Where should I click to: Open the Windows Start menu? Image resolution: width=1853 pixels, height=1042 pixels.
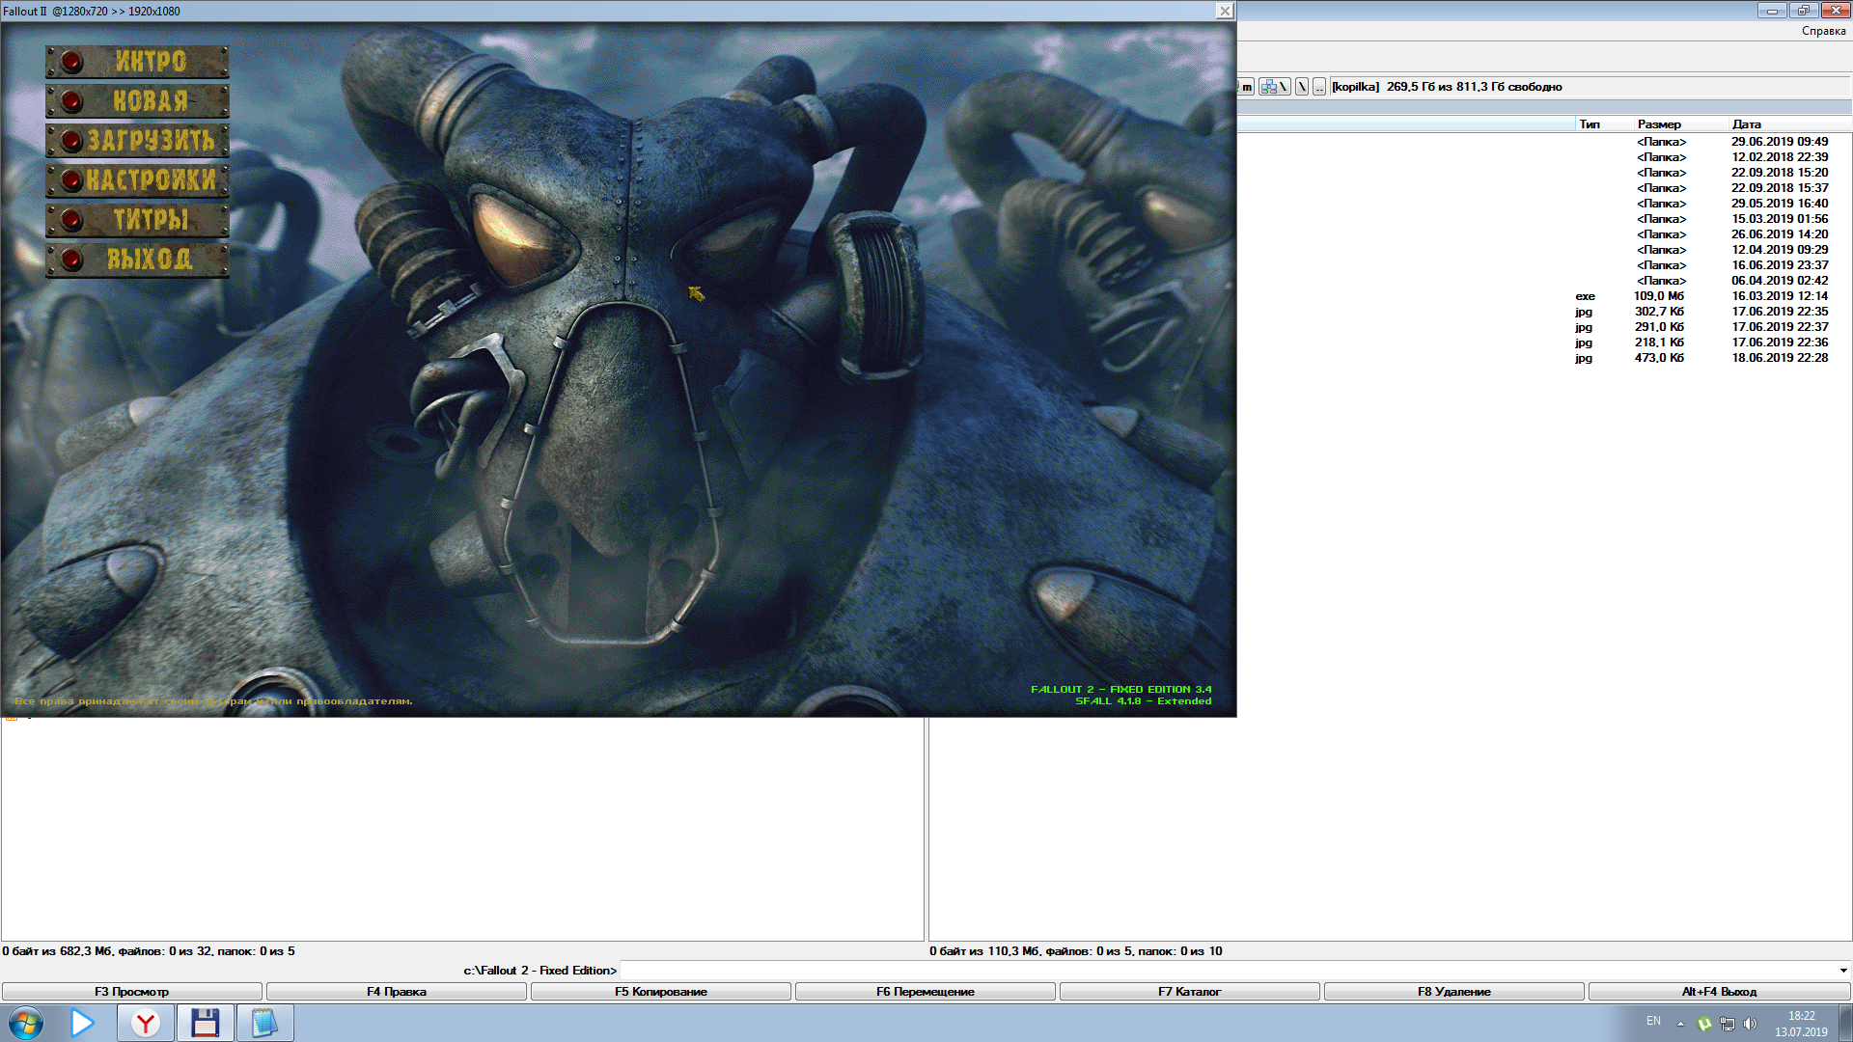click(x=26, y=1023)
